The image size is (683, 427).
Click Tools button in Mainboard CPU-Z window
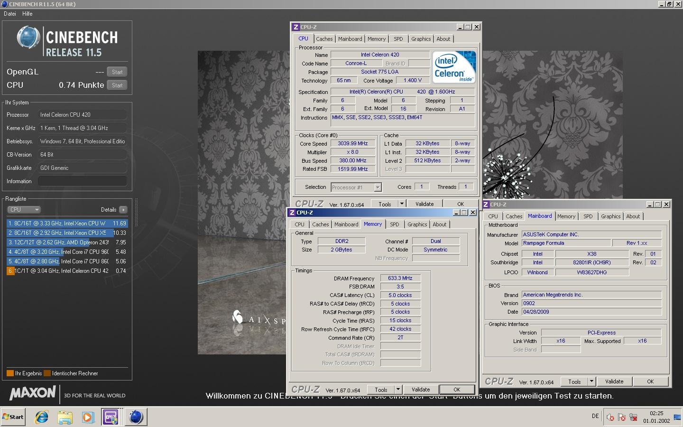click(x=574, y=381)
